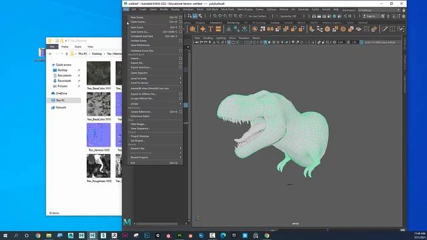Click the camera select icon in viewport toolbar
The width and height of the screenshot is (427, 240).
(197, 43)
